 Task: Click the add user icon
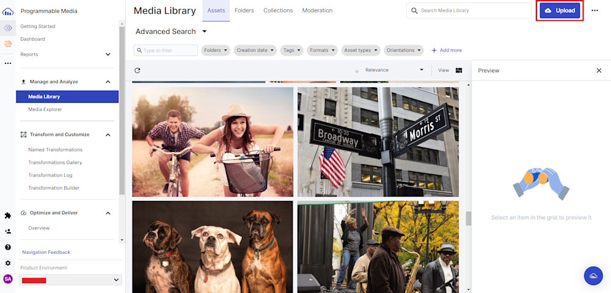[x=8, y=231]
